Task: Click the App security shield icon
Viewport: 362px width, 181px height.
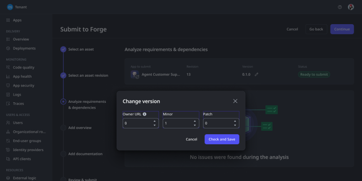Action: pos(8,85)
